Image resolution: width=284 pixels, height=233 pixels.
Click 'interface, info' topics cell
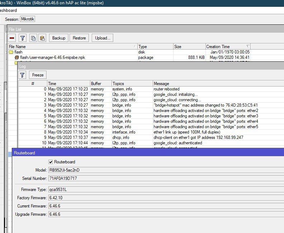124,132
